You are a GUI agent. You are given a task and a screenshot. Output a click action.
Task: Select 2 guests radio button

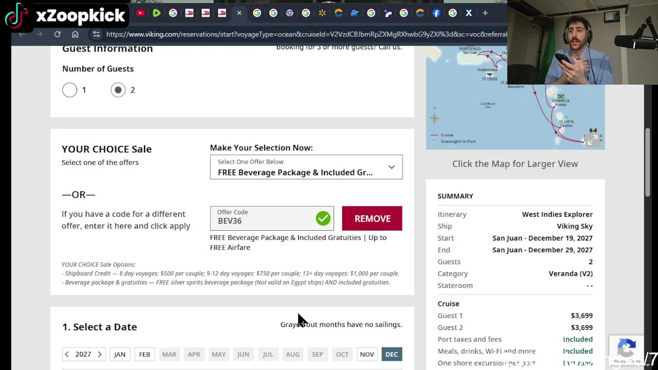(118, 90)
